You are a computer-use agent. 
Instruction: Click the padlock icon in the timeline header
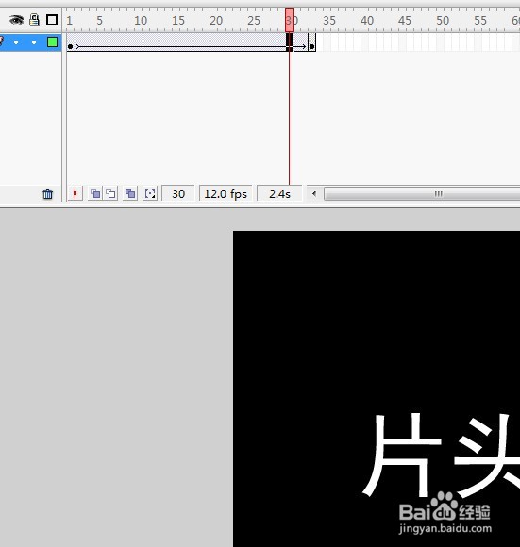[34, 20]
